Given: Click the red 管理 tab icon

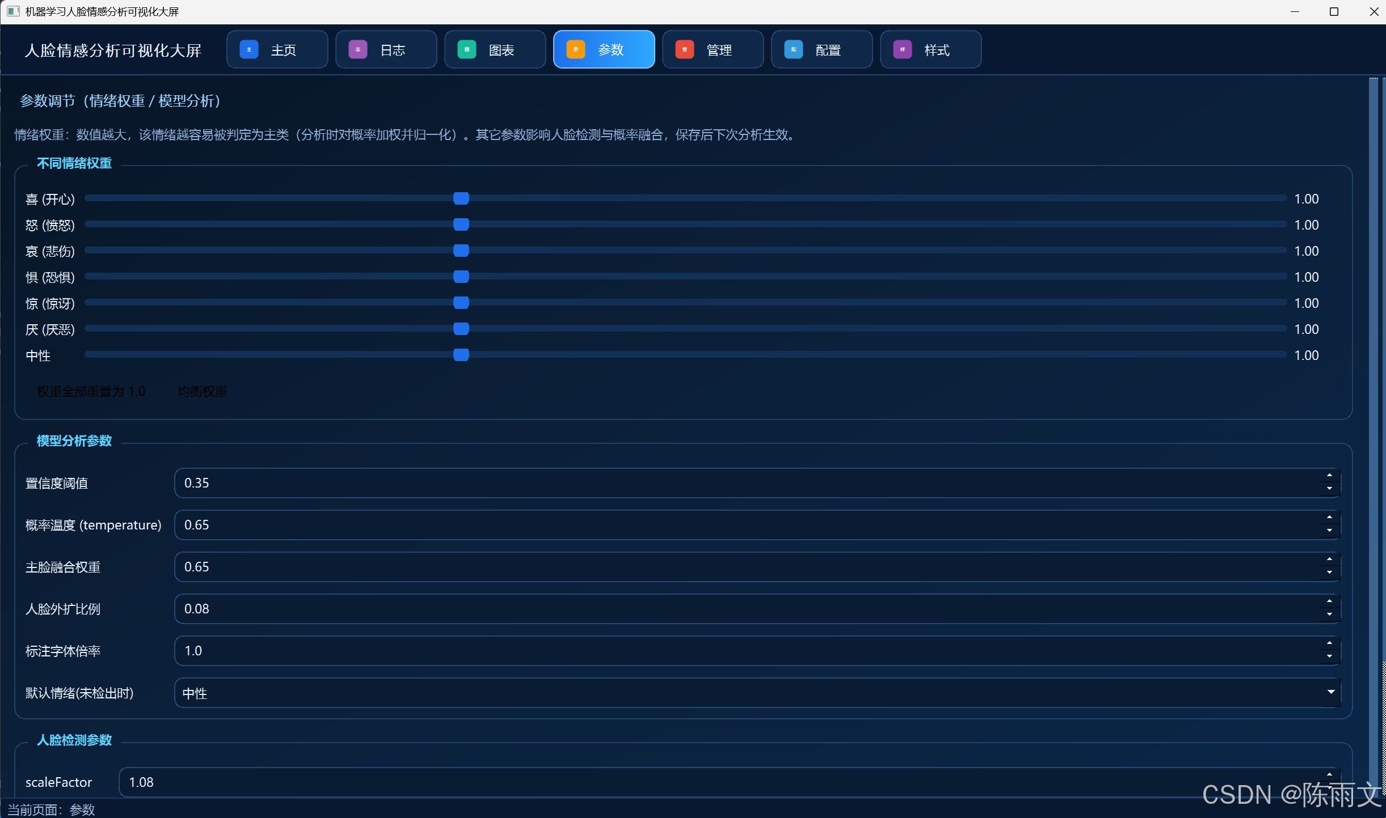Looking at the screenshot, I should 684,50.
